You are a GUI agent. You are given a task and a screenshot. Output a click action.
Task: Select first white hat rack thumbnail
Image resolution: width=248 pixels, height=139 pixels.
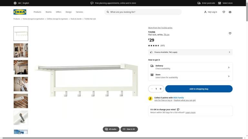pyautogui.click(x=21, y=33)
